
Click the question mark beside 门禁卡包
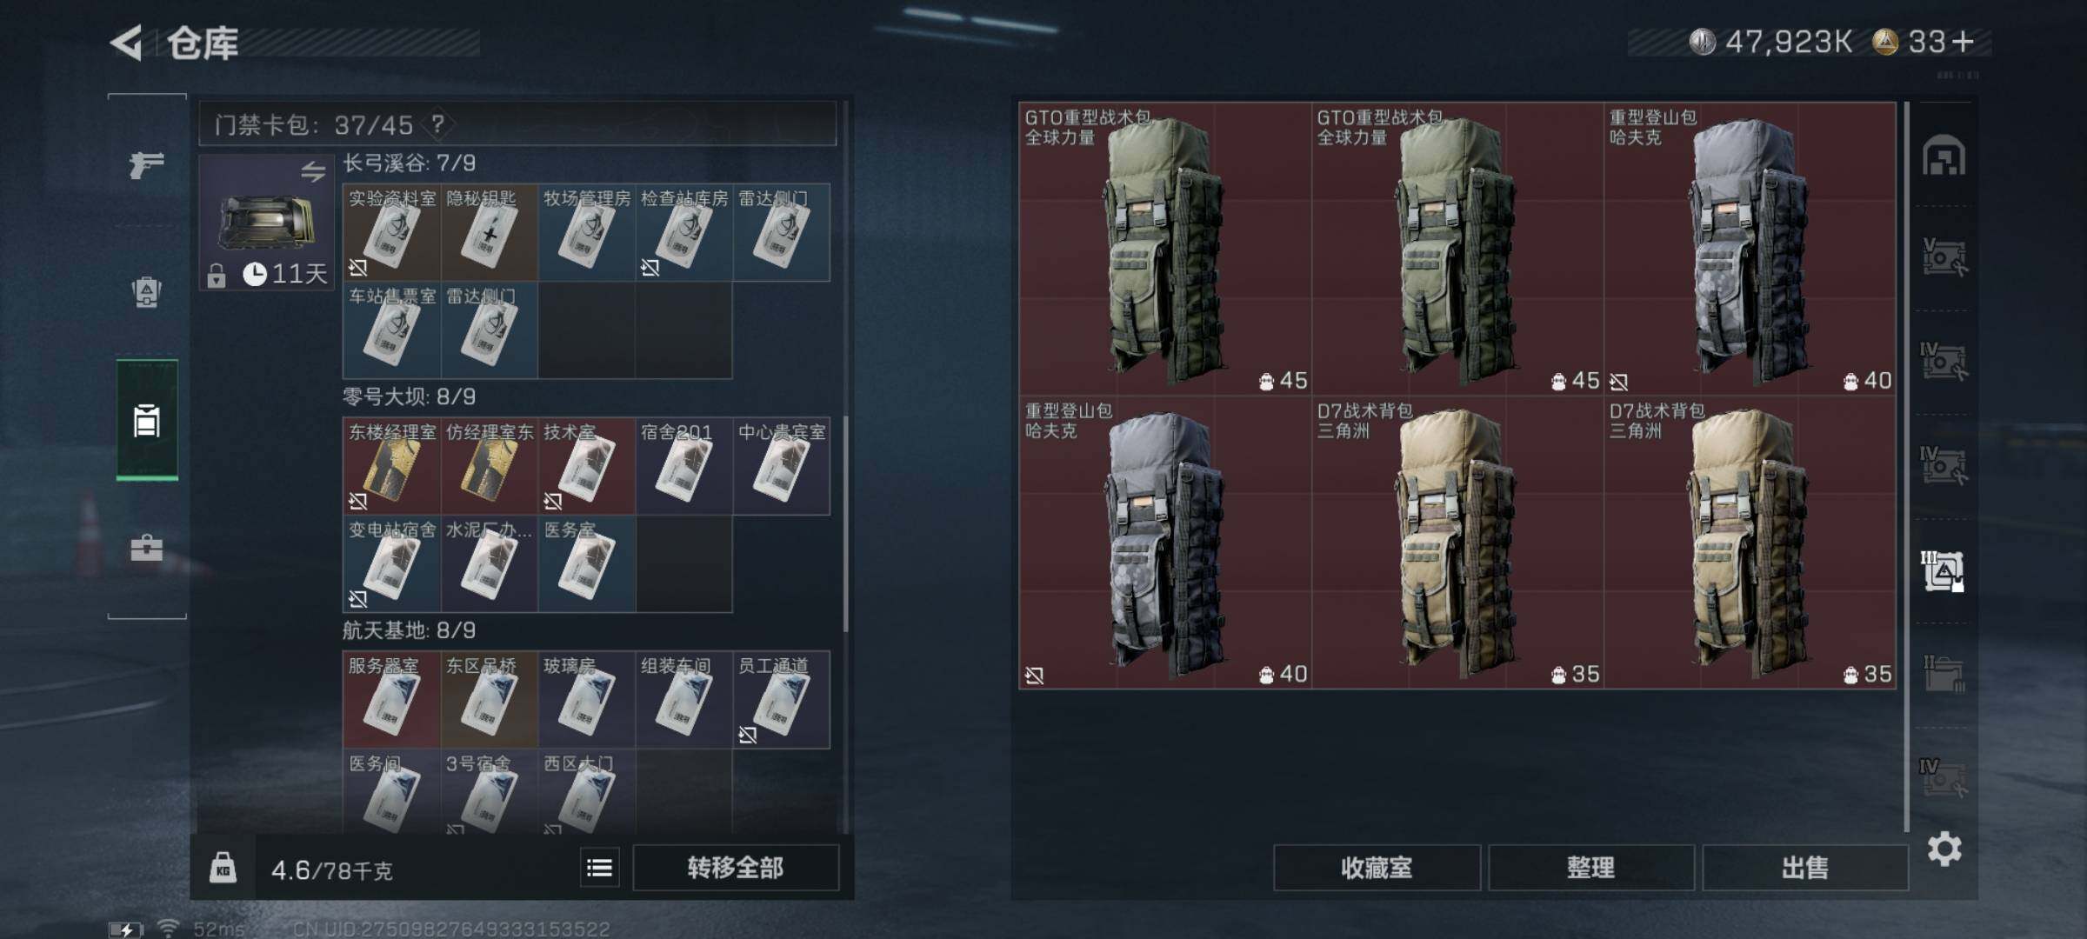[438, 124]
